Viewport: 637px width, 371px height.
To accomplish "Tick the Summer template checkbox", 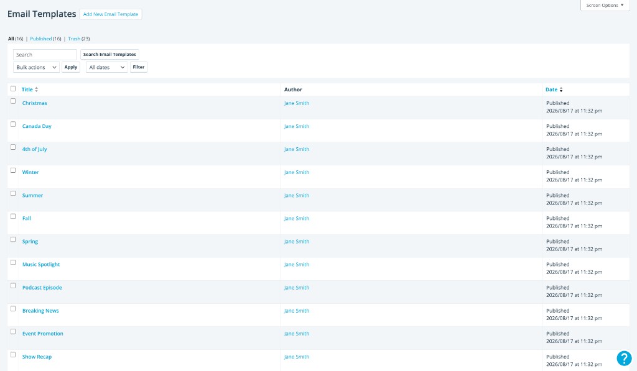I will tap(13, 193).
